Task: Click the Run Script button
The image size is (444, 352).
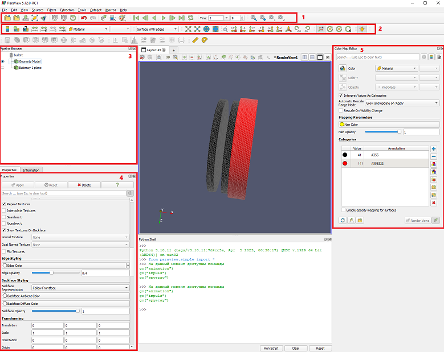Action: click(271, 349)
